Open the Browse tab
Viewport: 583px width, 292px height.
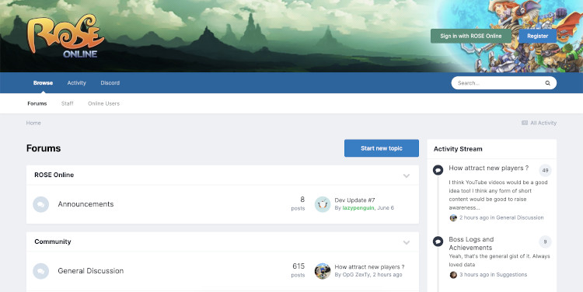pyautogui.click(x=43, y=83)
